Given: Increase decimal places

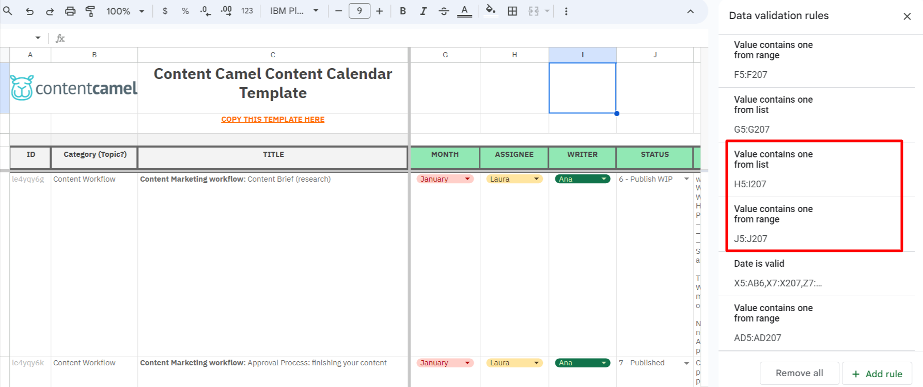Looking at the screenshot, I should click(x=226, y=11).
